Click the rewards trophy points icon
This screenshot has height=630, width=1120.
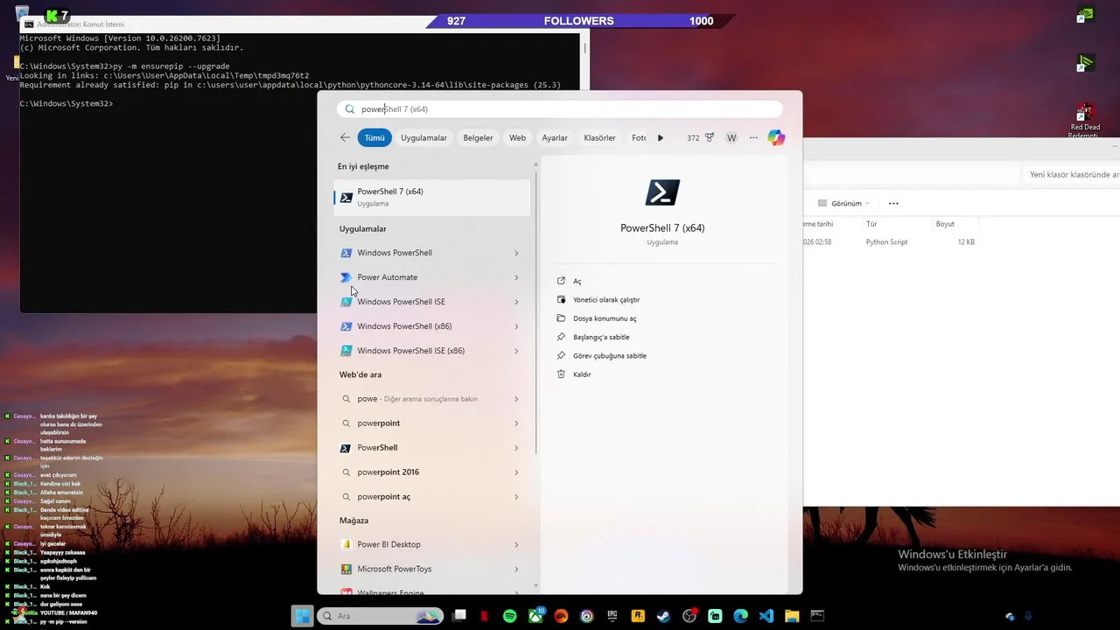710,137
